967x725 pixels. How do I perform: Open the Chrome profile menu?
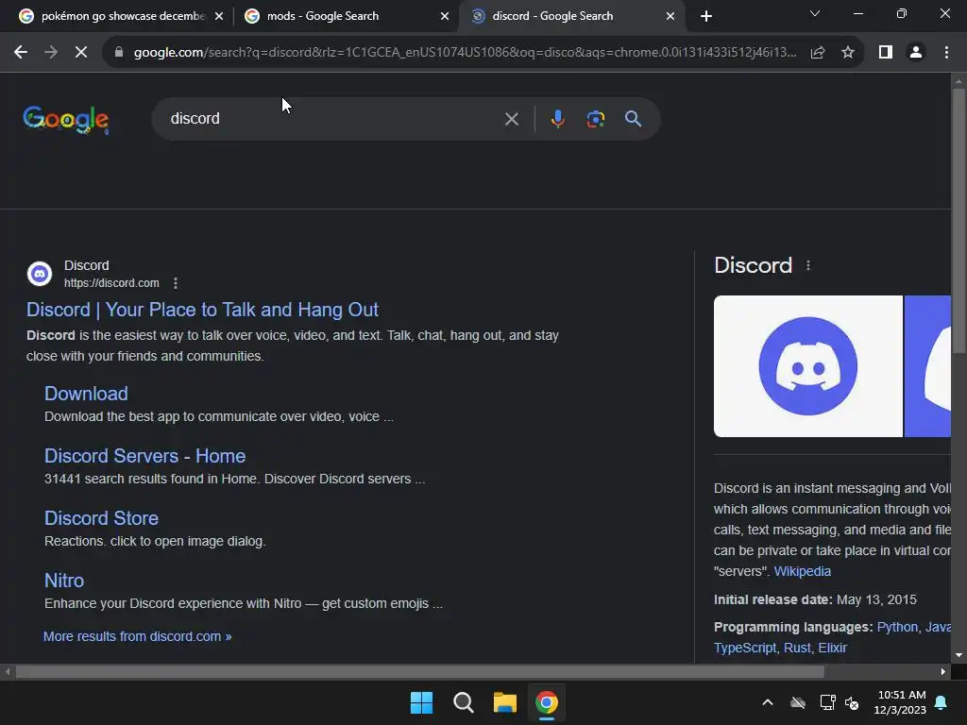(x=916, y=53)
